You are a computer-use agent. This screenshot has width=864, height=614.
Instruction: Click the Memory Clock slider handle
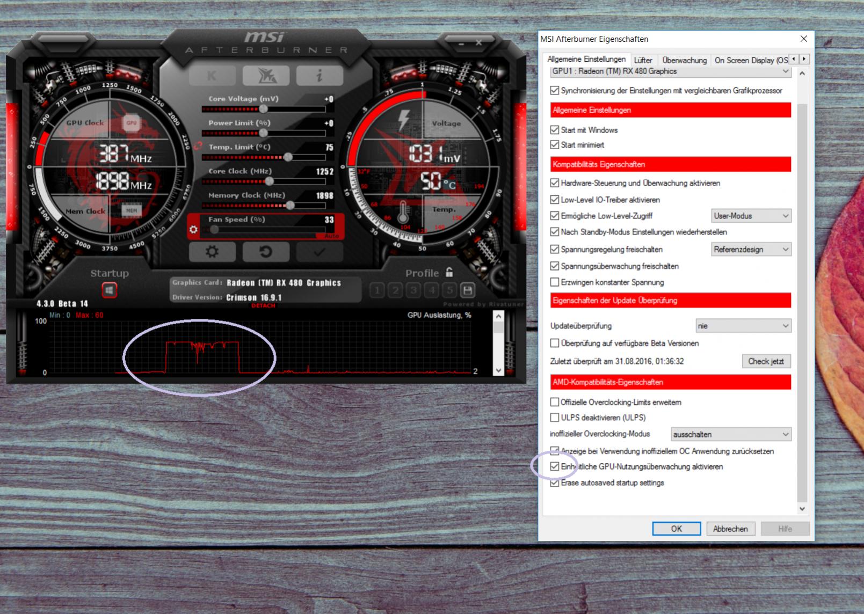291,206
